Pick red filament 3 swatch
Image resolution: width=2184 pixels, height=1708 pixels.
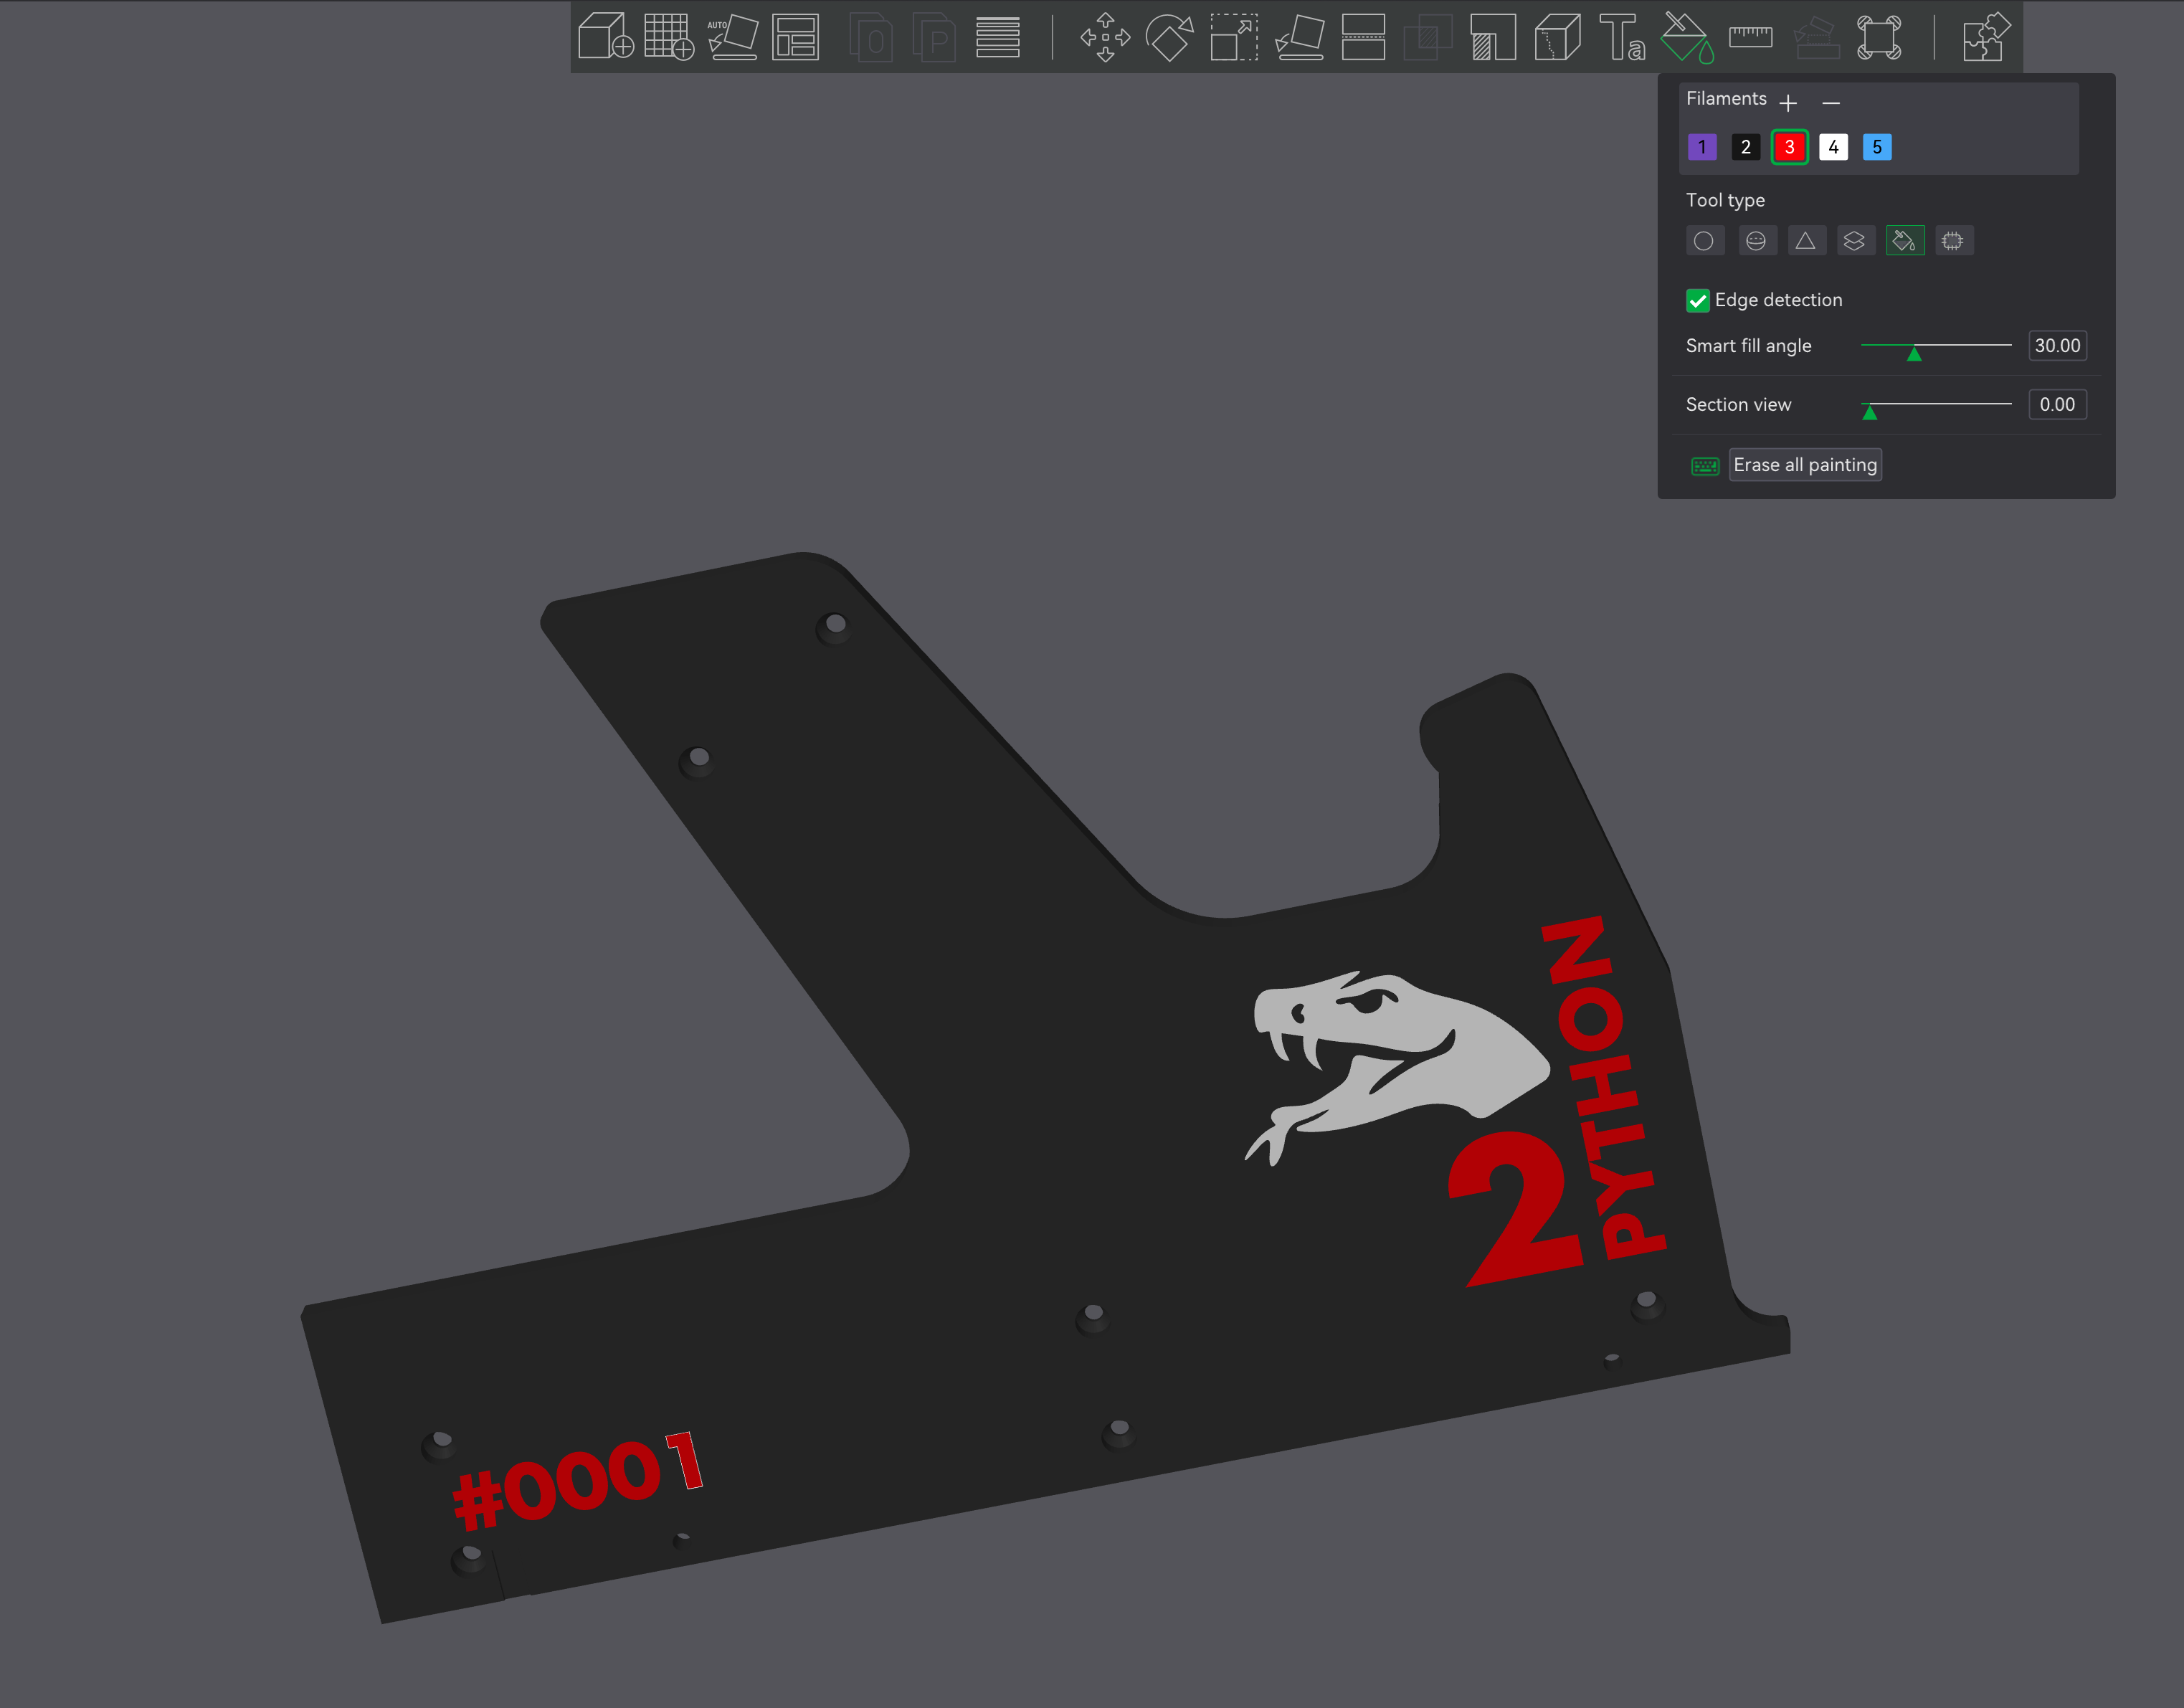pos(1790,147)
